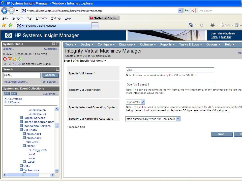Open the Deploy menu

pyautogui.click(x=87, y=44)
